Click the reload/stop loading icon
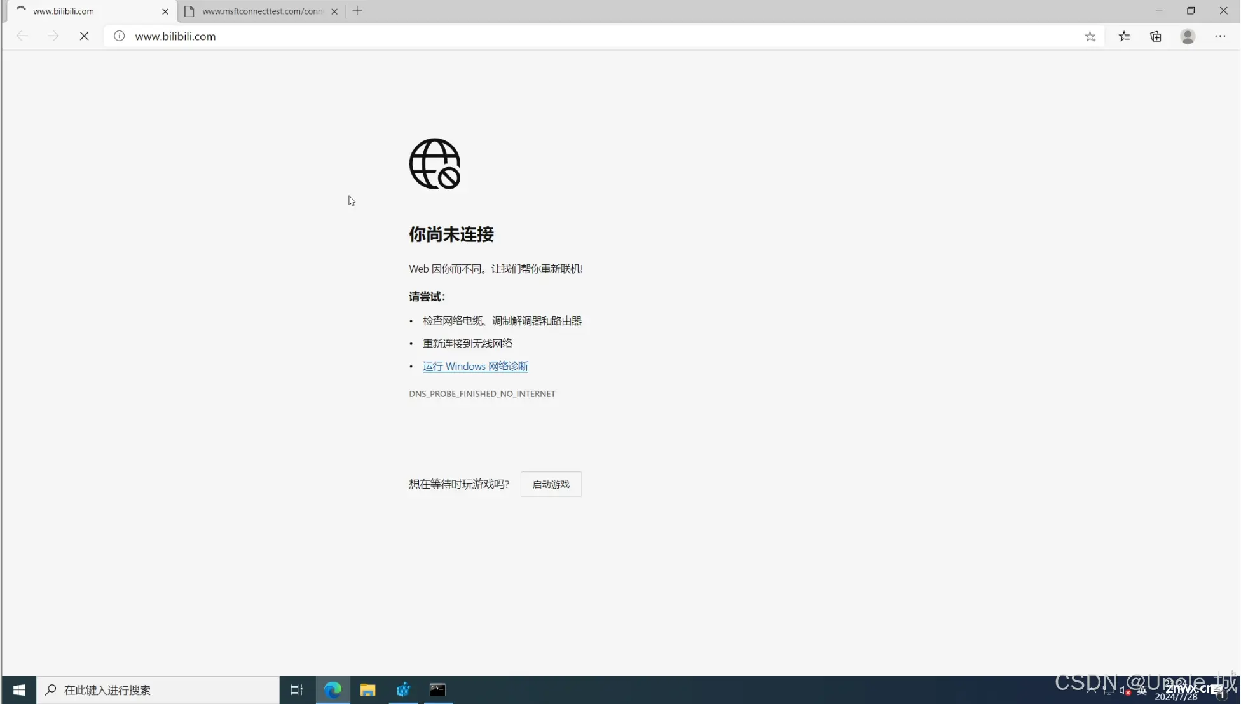1241x704 pixels. pyautogui.click(x=83, y=36)
